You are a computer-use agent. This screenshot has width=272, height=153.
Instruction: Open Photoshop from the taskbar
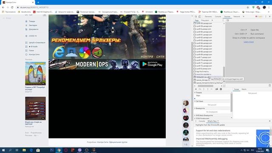[x=52, y=150]
